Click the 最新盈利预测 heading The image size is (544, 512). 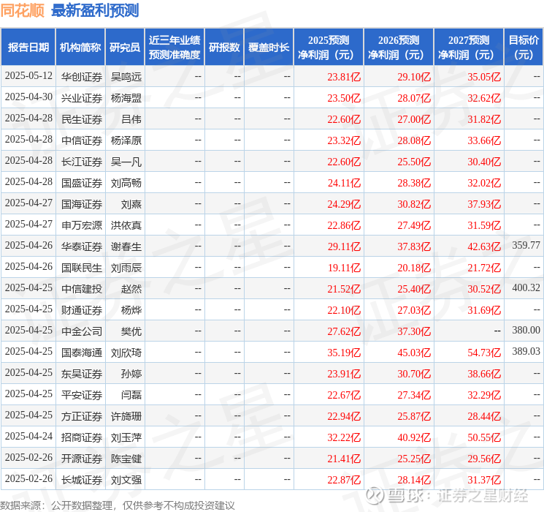pos(95,10)
